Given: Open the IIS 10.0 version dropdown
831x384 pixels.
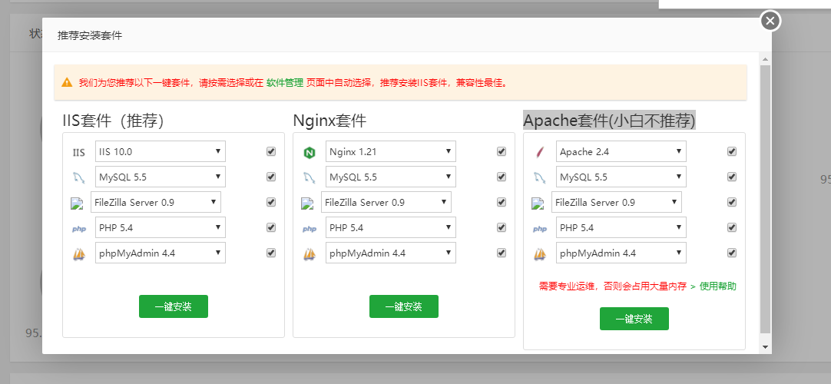Looking at the screenshot, I should [x=160, y=151].
